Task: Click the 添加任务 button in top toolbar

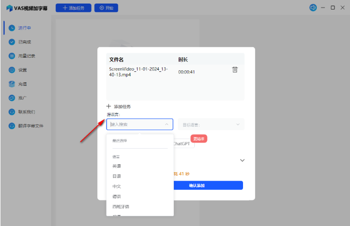Action: [73, 8]
